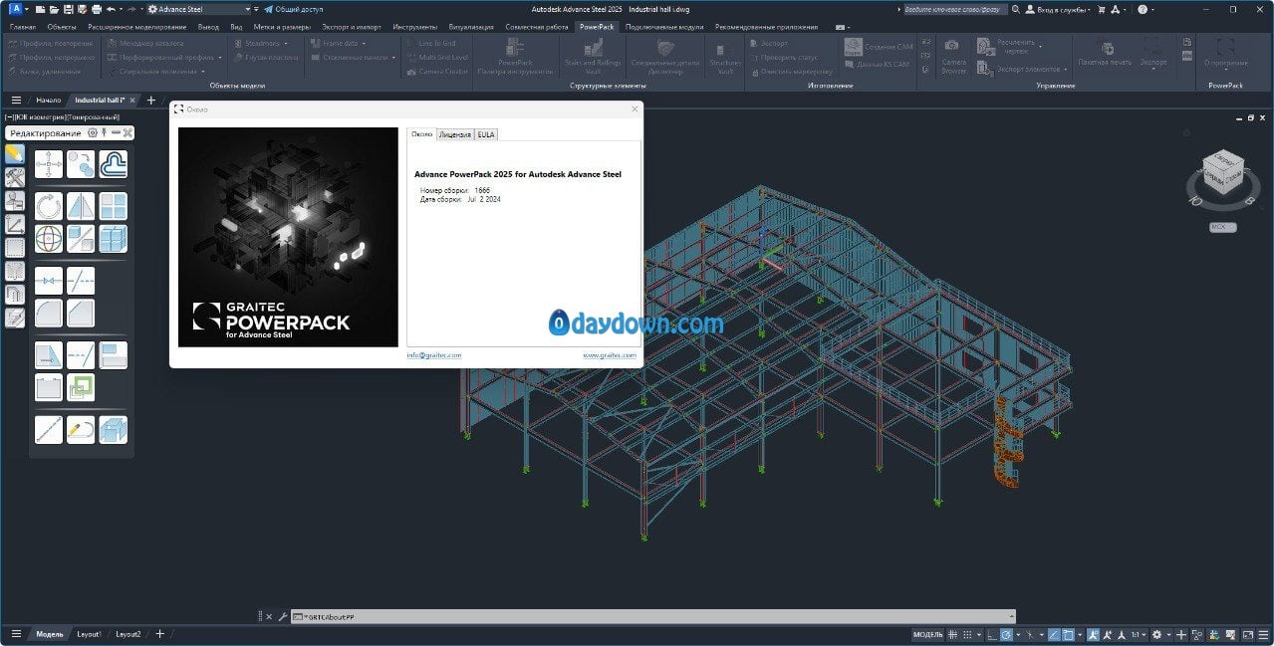Click the МОДЕЛЬ model space toggle

927,634
